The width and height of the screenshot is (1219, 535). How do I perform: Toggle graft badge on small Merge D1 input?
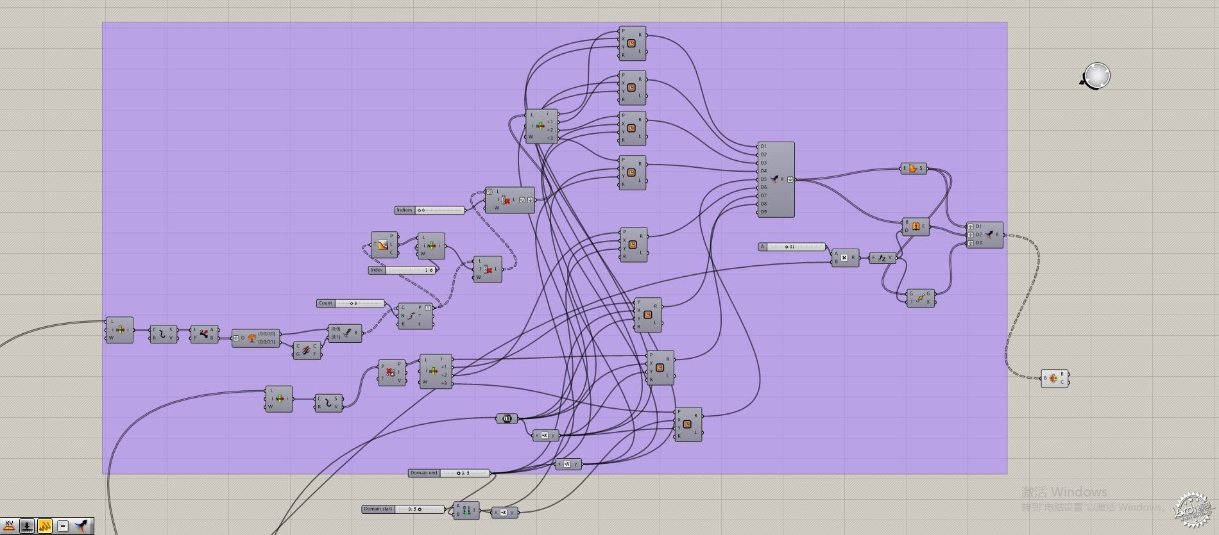pyautogui.click(x=971, y=227)
